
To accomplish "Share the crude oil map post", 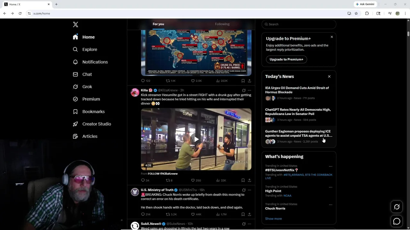I will click(x=250, y=81).
